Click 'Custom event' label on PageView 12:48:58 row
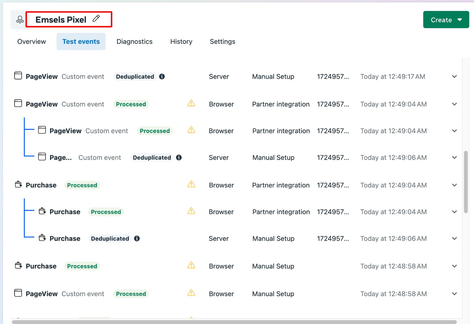The height and width of the screenshot is (324, 474). [x=83, y=294]
